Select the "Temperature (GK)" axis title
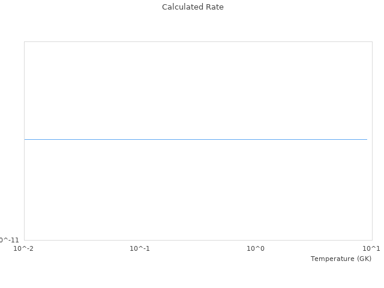Image resolution: width=384 pixels, height=288 pixels. point(341,259)
